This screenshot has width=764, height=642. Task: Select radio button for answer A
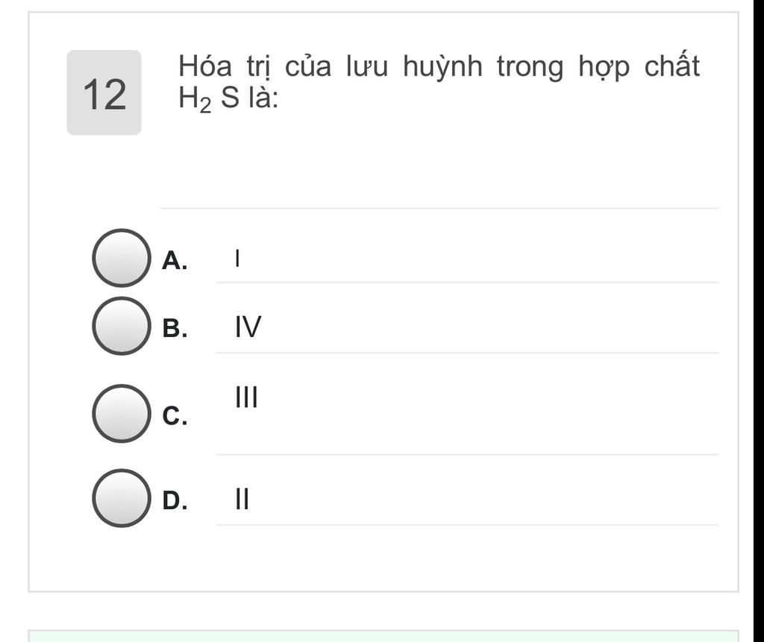[120, 258]
